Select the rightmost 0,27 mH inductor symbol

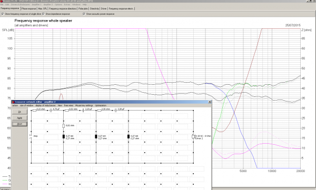pyautogui.click(x=129, y=137)
